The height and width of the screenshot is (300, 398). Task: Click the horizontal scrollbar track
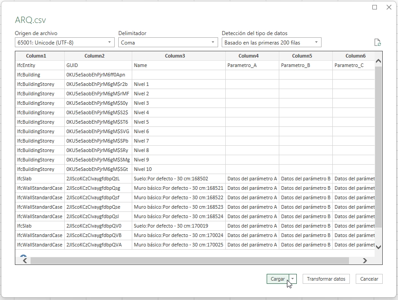coord(354,260)
